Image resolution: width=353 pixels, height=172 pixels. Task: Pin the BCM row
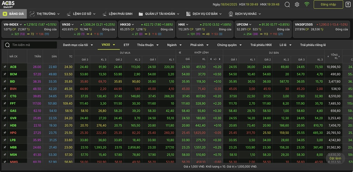(4, 74)
